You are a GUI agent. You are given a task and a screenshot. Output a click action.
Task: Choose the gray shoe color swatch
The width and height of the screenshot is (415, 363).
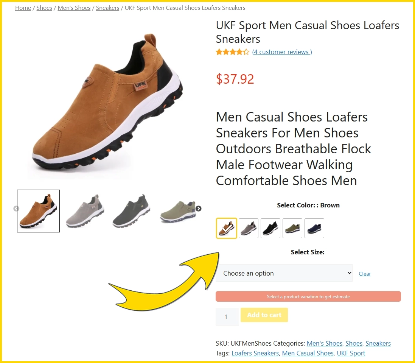[x=249, y=228]
